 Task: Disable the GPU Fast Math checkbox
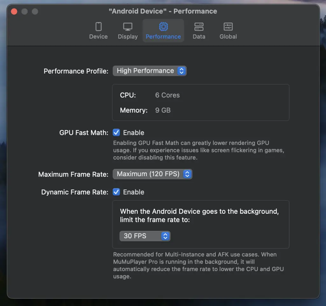pyautogui.click(x=117, y=133)
